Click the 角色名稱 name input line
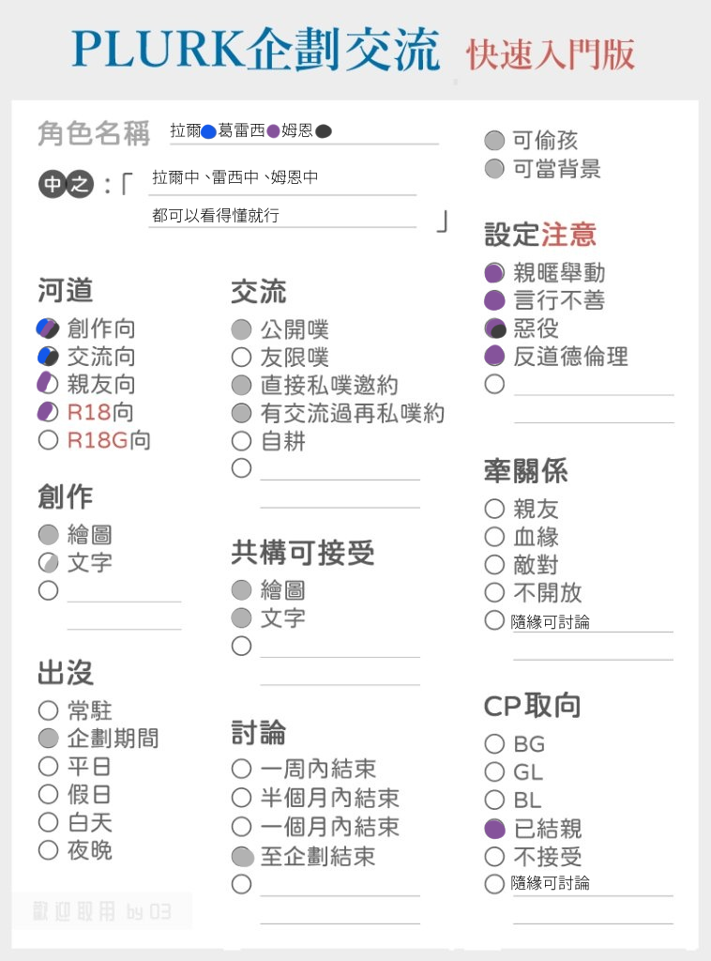The width and height of the screenshot is (711, 961). point(304,131)
